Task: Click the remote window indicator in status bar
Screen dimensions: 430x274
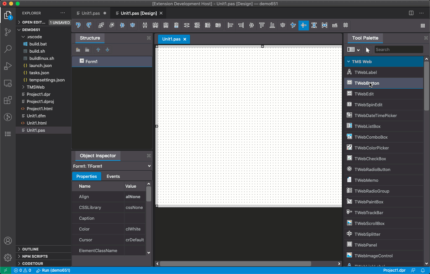Action: 6,270
